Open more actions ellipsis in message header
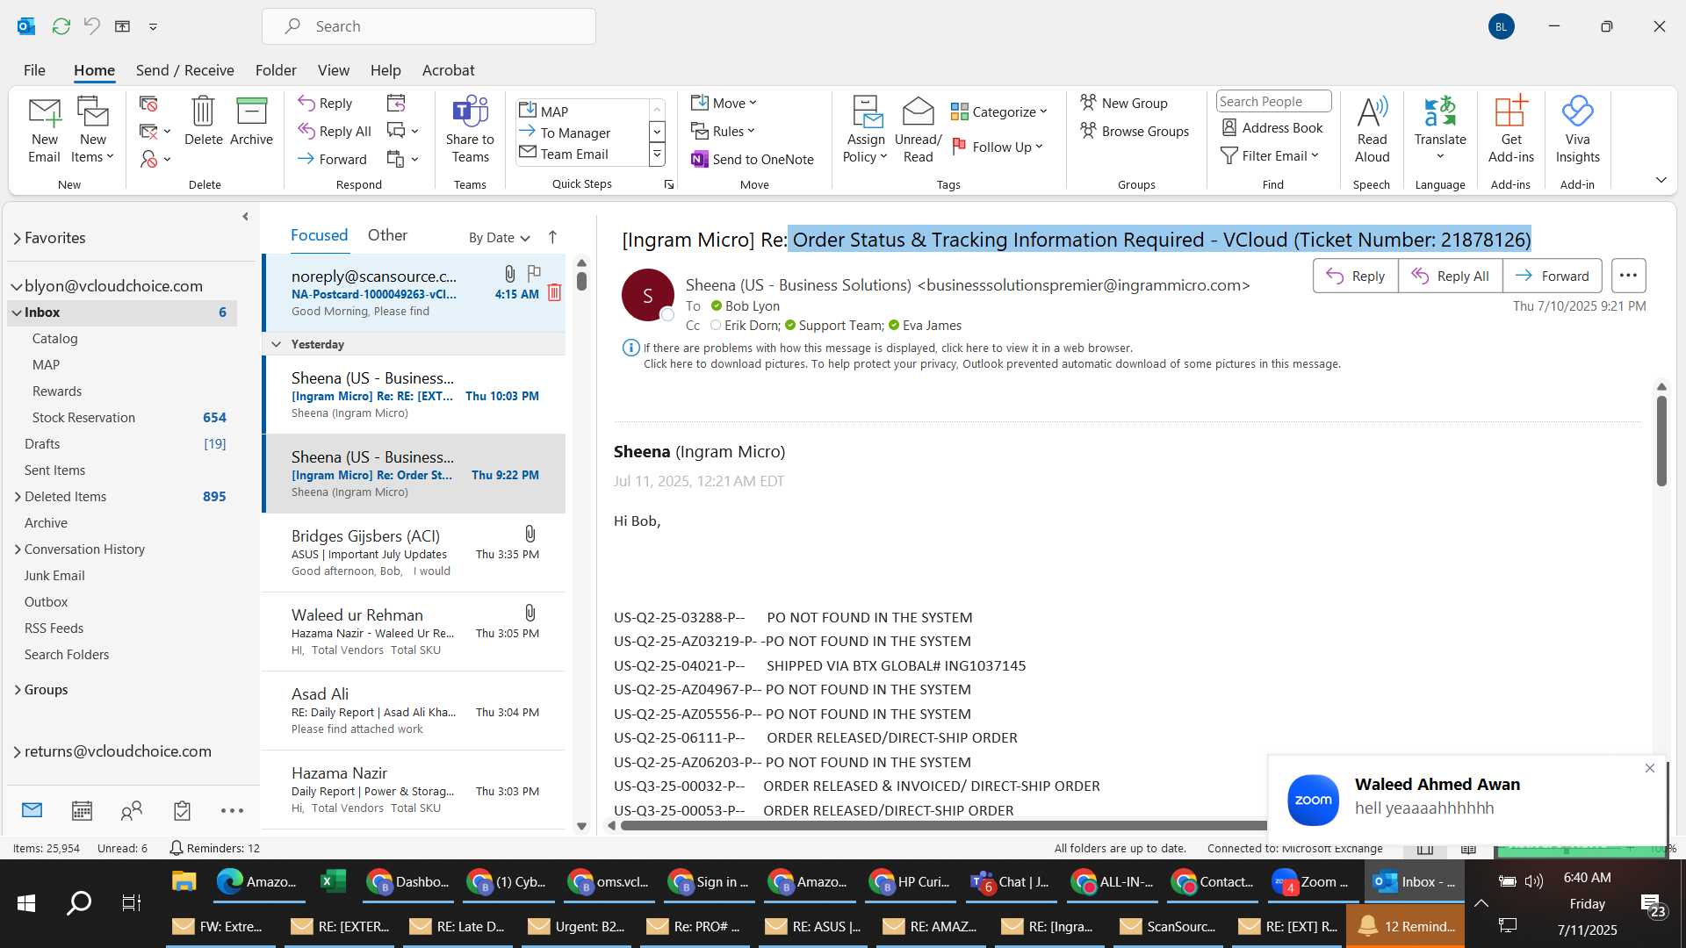This screenshot has height=948, width=1686. (x=1628, y=276)
